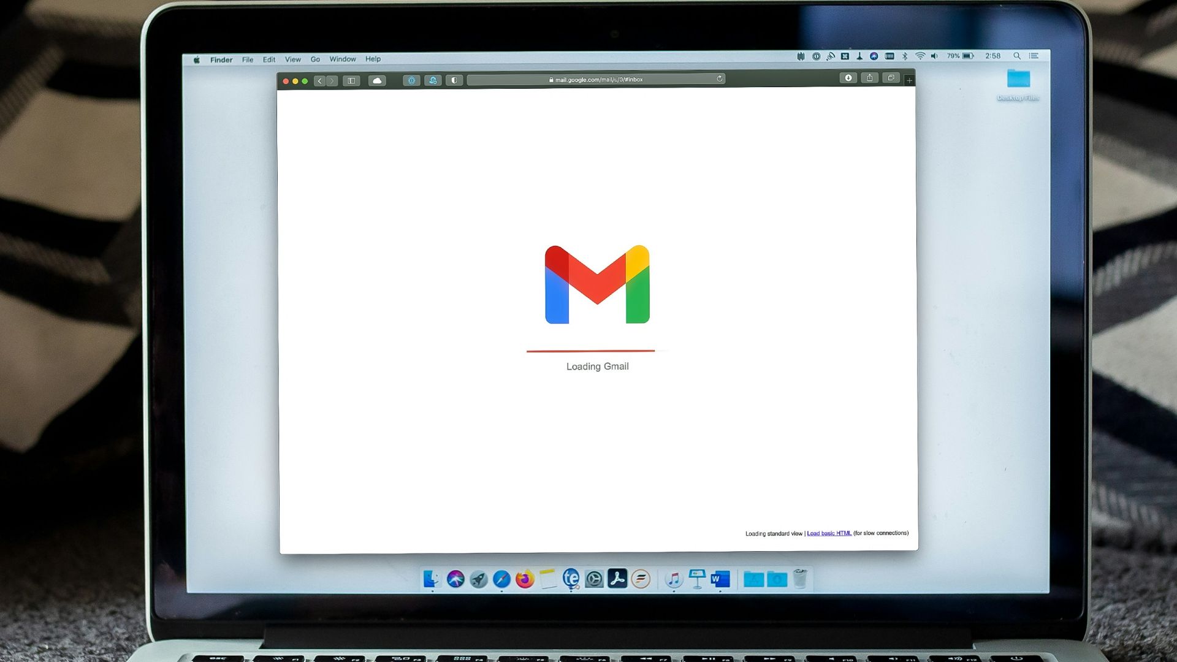The height and width of the screenshot is (662, 1177).
Task: Click the Spotlight search magnifier
Action: 1016,56
